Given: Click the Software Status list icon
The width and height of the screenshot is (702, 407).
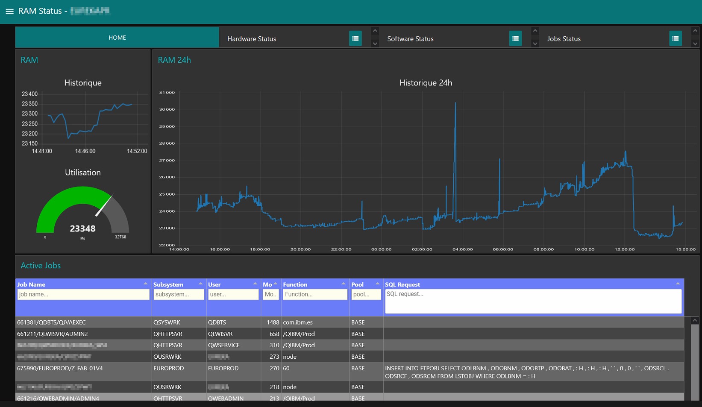Looking at the screenshot, I should (515, 38).
